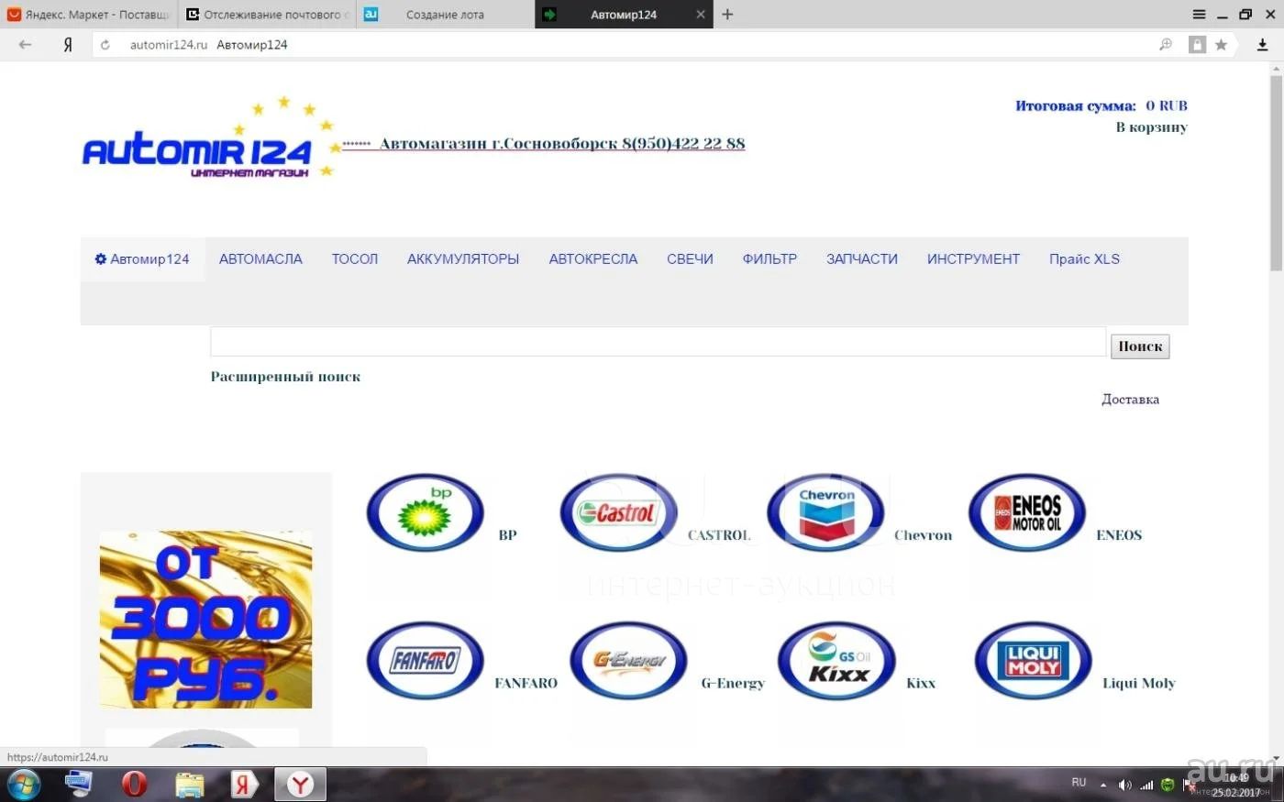Screen dimensions: 1284x802
Task: Click the Fanfaro brand logo
Action: [x=426, y=661]
